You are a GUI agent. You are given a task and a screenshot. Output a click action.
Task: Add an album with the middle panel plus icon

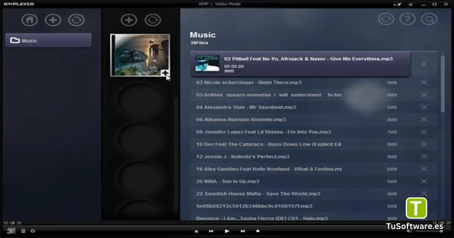tap(129, 20)
